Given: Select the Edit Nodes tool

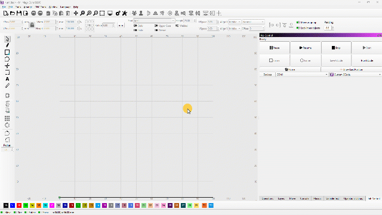Looking at the screenshot, I should [x=7, y=66].
